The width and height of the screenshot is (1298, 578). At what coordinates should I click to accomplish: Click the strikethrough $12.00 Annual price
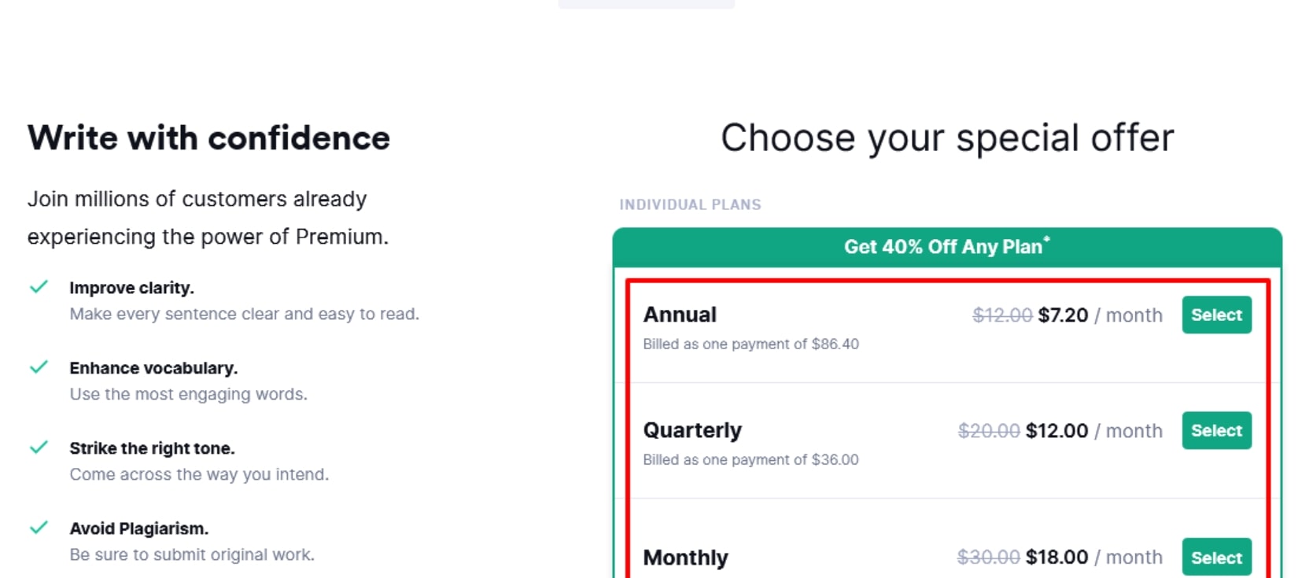point(1002,315)
